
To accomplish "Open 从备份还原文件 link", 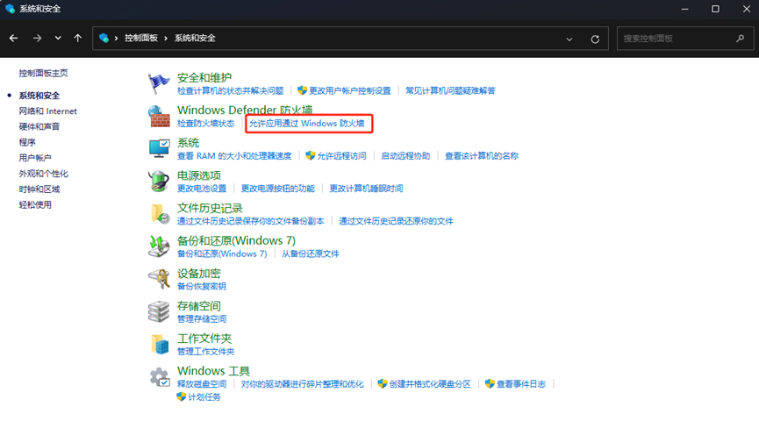I will click(311, 253).
